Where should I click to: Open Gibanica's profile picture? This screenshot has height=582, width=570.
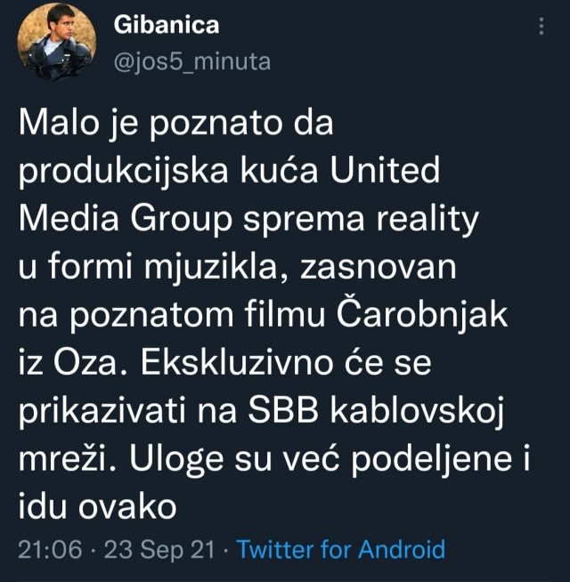[56, 42]
